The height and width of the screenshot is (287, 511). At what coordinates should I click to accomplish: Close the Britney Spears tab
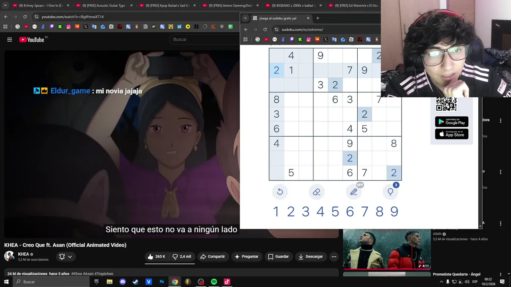click(68, 6)
